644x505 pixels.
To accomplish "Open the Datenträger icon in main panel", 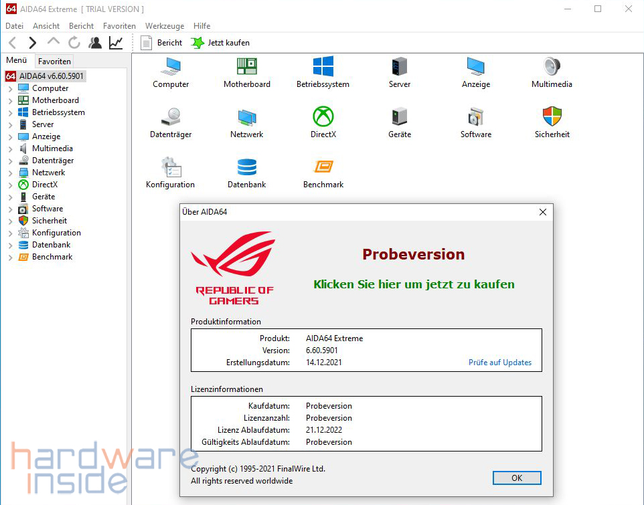I will (x=171, y=122).
